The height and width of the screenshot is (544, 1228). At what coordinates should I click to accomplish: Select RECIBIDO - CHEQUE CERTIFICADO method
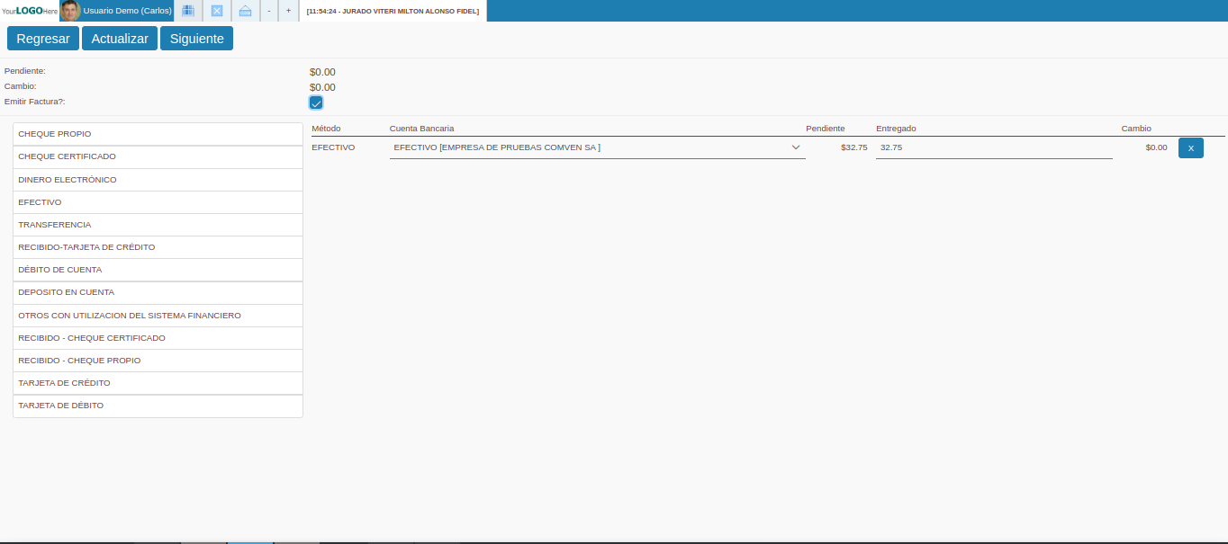coord(158,338)
